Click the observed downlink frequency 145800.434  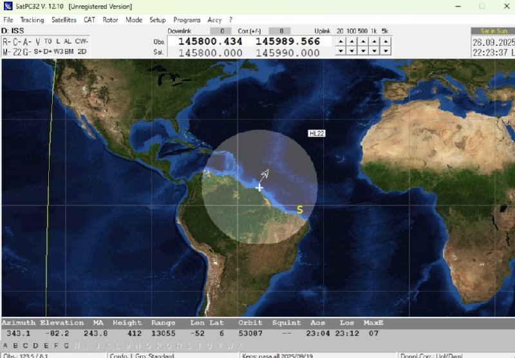click(210, 42)
